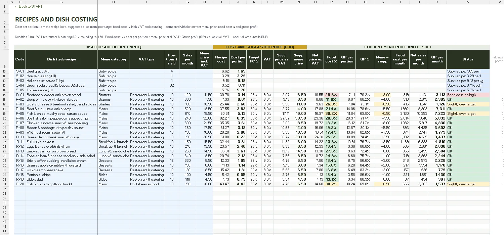Select GP per month value 7,311
Viewport: 504px width, 235px height.
pos(437,109)
